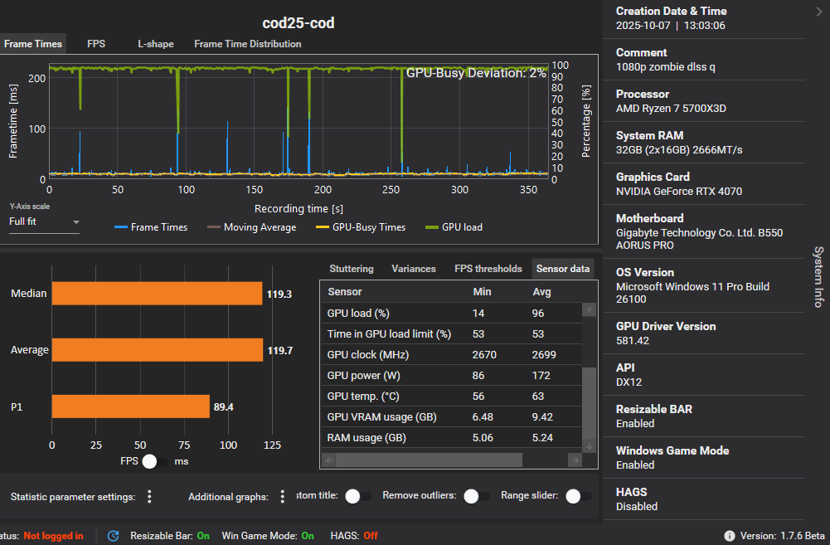Viewport: 830px width, 545px height.
Task: Click the Not logged in status
Action: pos(53,536)
